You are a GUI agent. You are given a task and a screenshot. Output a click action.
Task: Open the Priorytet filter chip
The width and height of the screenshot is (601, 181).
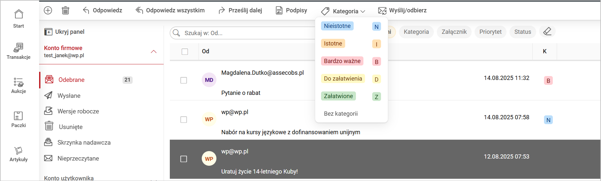click(490, 32)
